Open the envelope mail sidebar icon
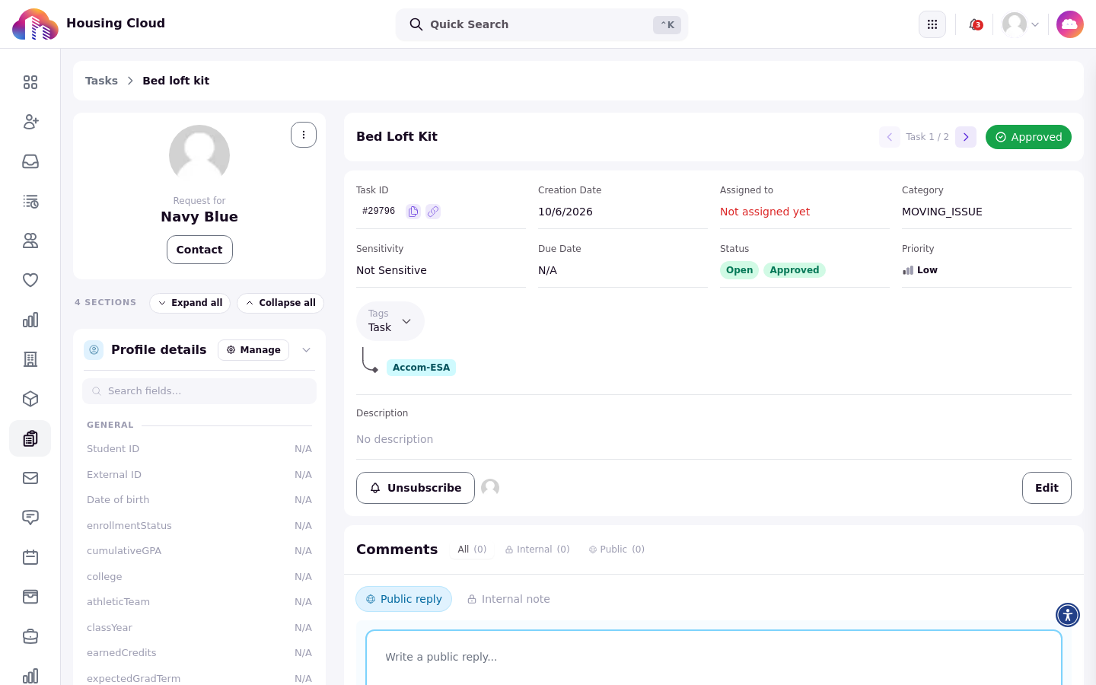The image size is (1096, 685). coord(30,478)
